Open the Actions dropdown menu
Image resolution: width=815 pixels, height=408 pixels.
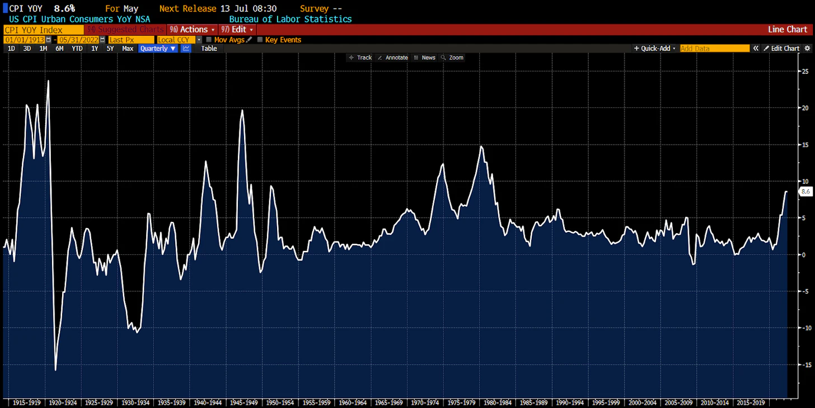tap(191, 29)
